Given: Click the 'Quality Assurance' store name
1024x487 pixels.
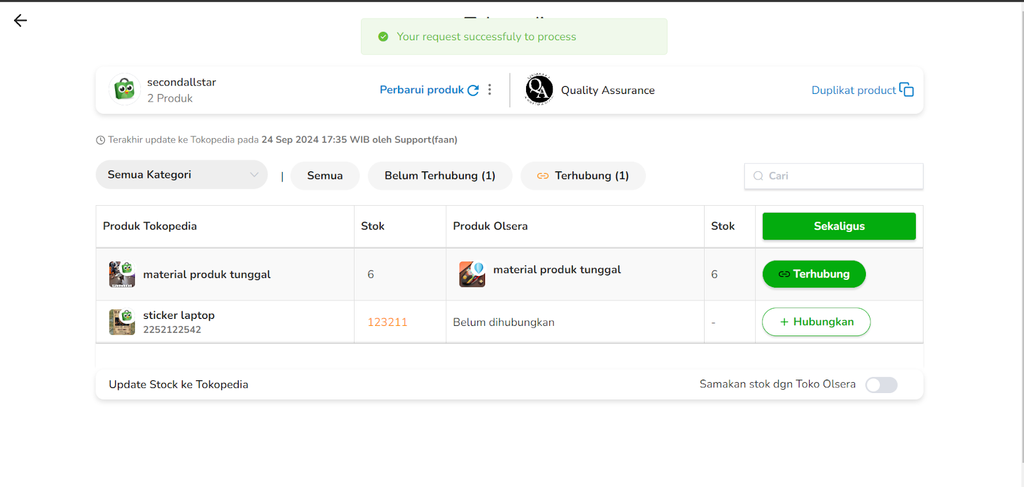Looking at the screenshot, I should 608,90.
